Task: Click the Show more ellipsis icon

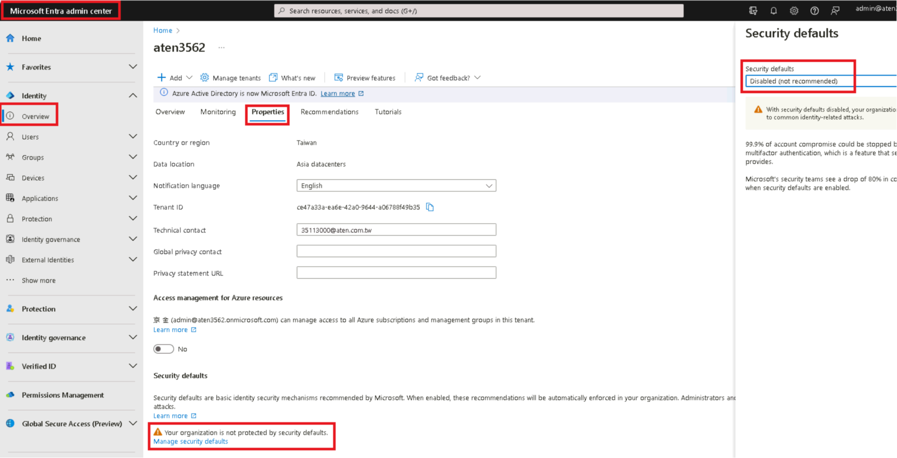Action: point(10,280)
